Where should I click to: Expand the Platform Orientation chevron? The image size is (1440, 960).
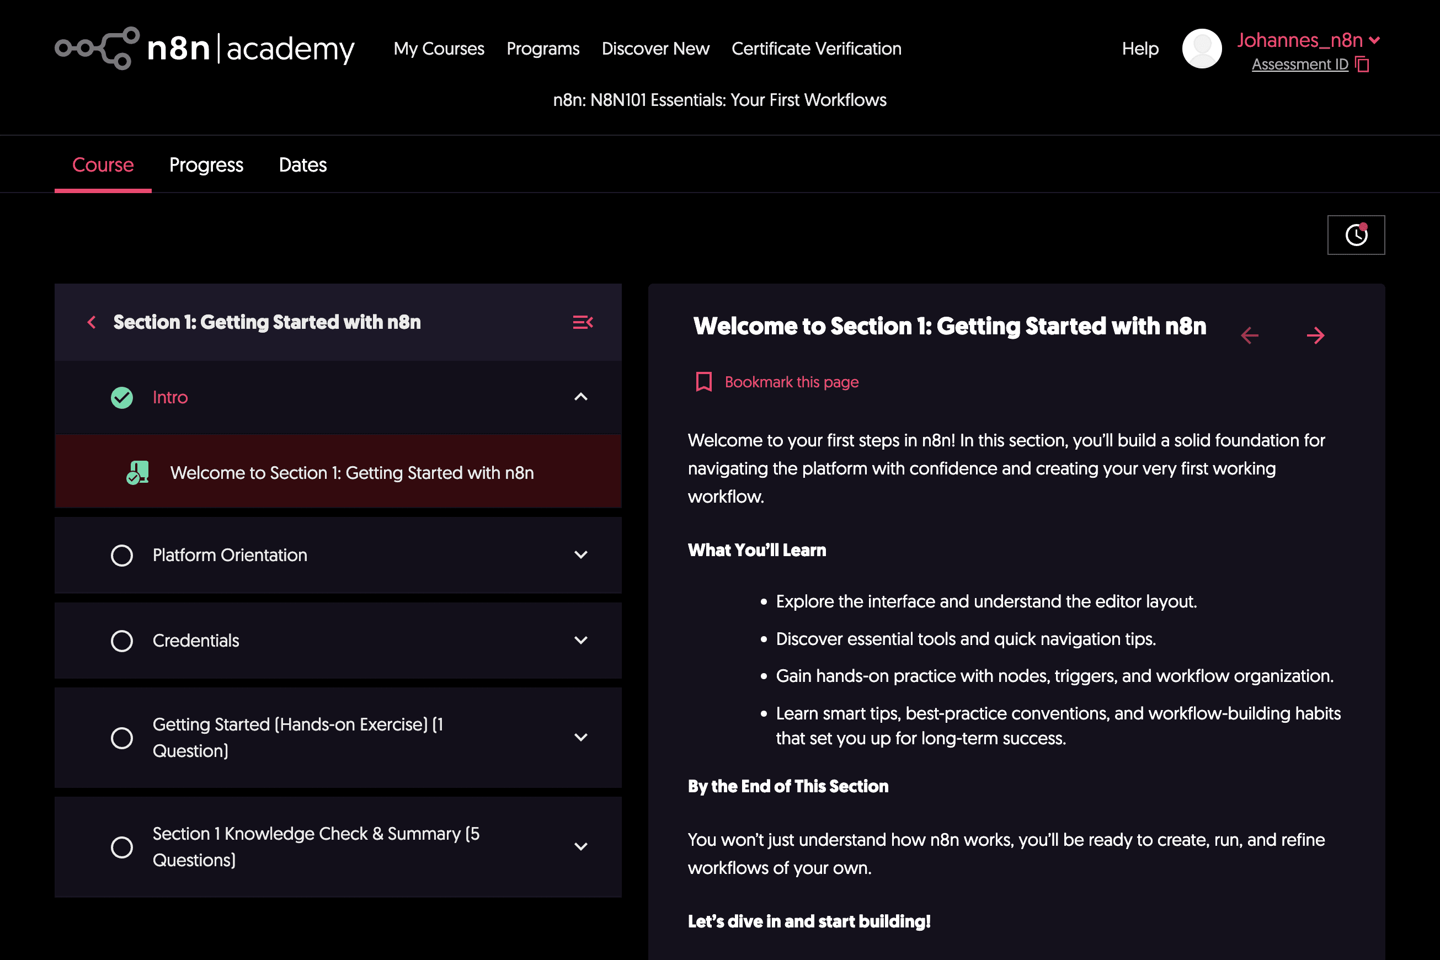click(581, 554)
